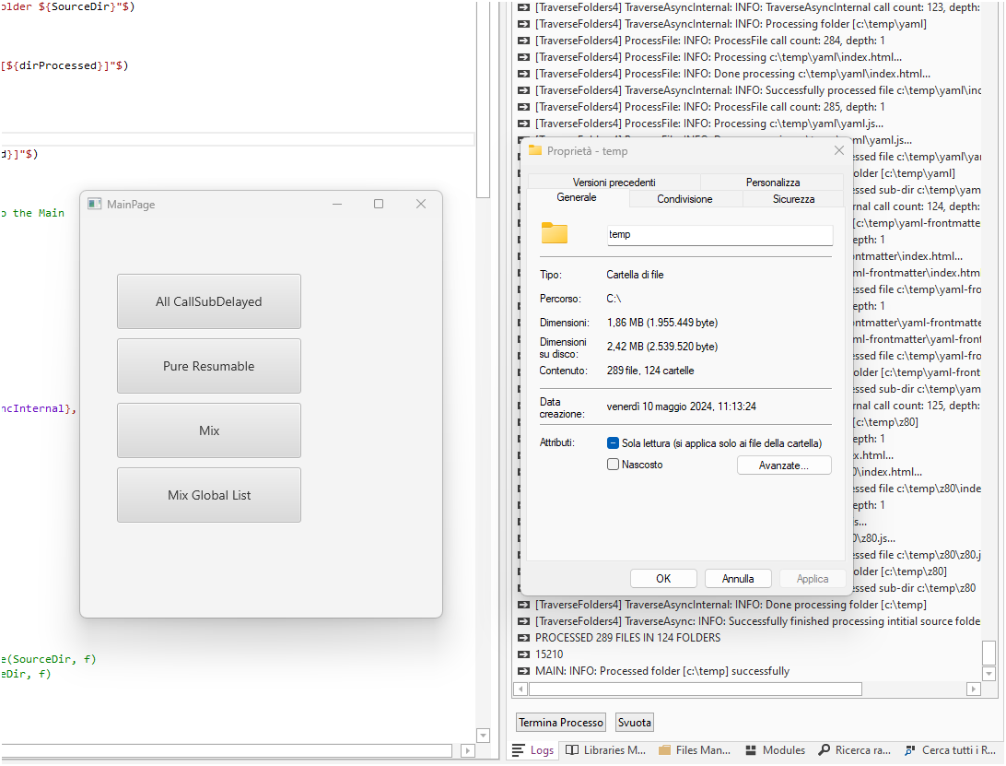Viewport: 1006px width, 766px height.
Task: Click the log panel scroll right arrow
Action: [x=973, y=689]
